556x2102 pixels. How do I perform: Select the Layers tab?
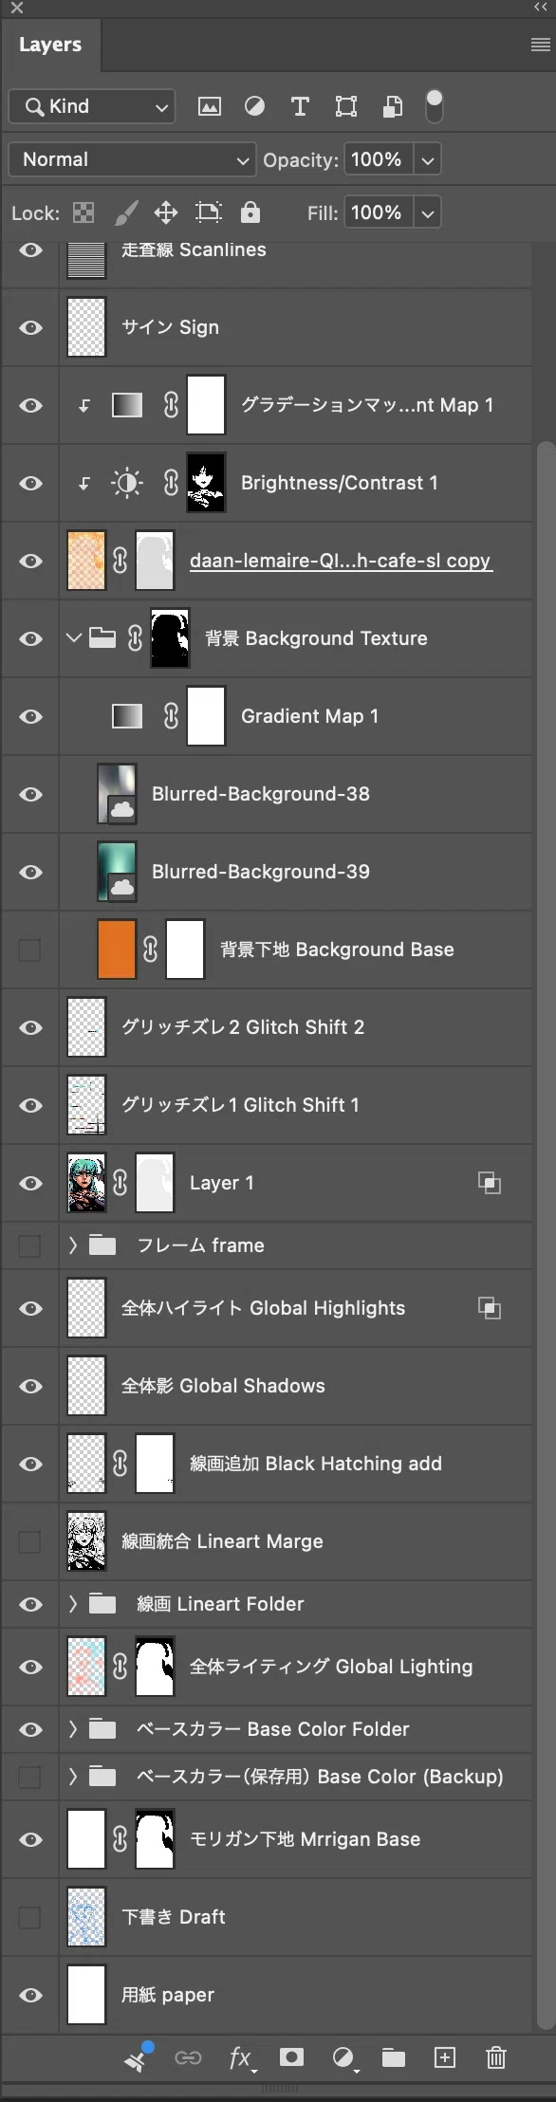50,45
